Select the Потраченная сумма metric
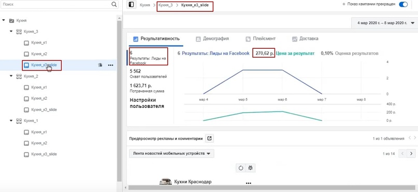 coord(147,88)
